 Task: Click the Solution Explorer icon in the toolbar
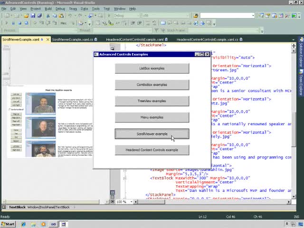click(x=261, y=16)
